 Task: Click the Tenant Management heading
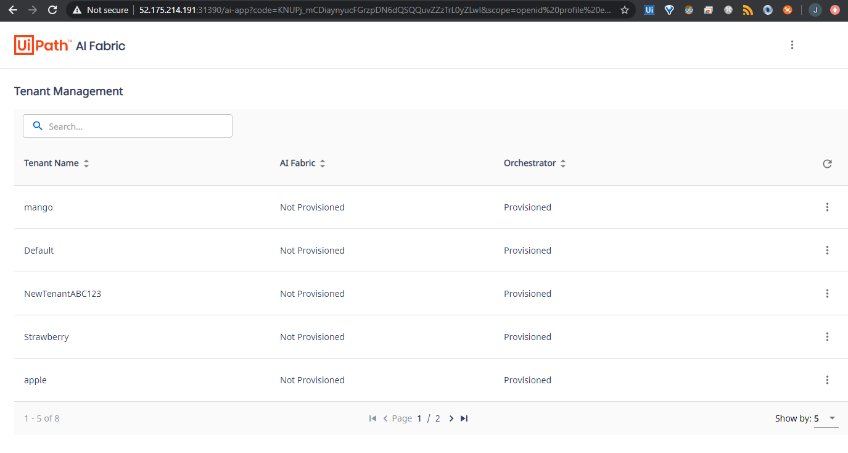click(68, 91)
